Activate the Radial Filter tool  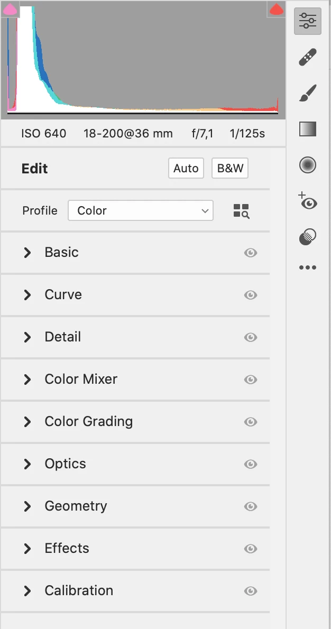pyautogui.click(x=308, y=165)
